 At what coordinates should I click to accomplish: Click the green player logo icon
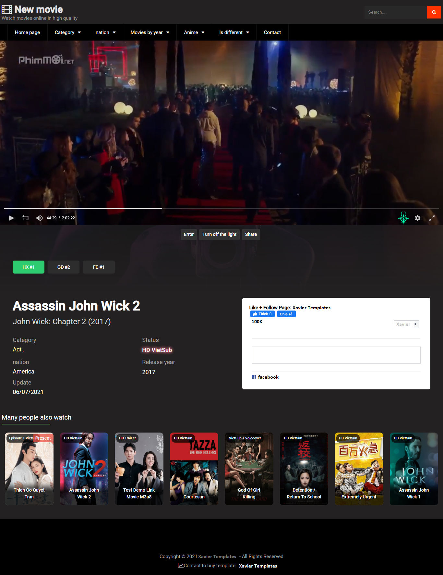403,218
